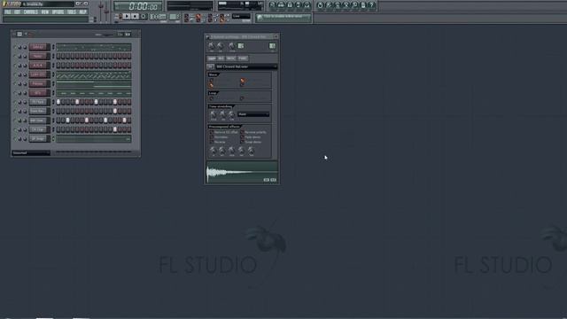Enable Ping pong loop option

coord(242,98)
